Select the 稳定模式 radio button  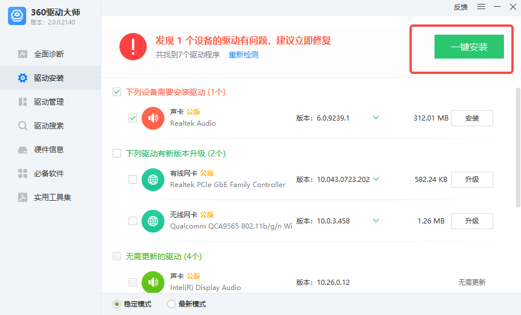point(117,304)
